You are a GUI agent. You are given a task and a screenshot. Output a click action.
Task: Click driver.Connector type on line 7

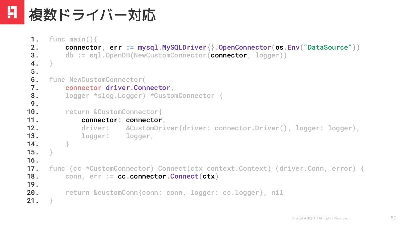(138, 88)
